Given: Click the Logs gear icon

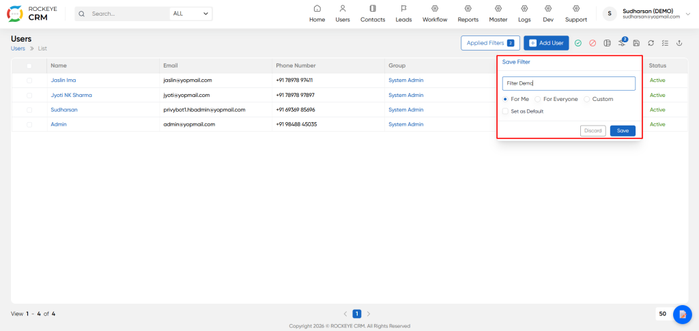Looking at the screenshot, I should tap(524, 8).
